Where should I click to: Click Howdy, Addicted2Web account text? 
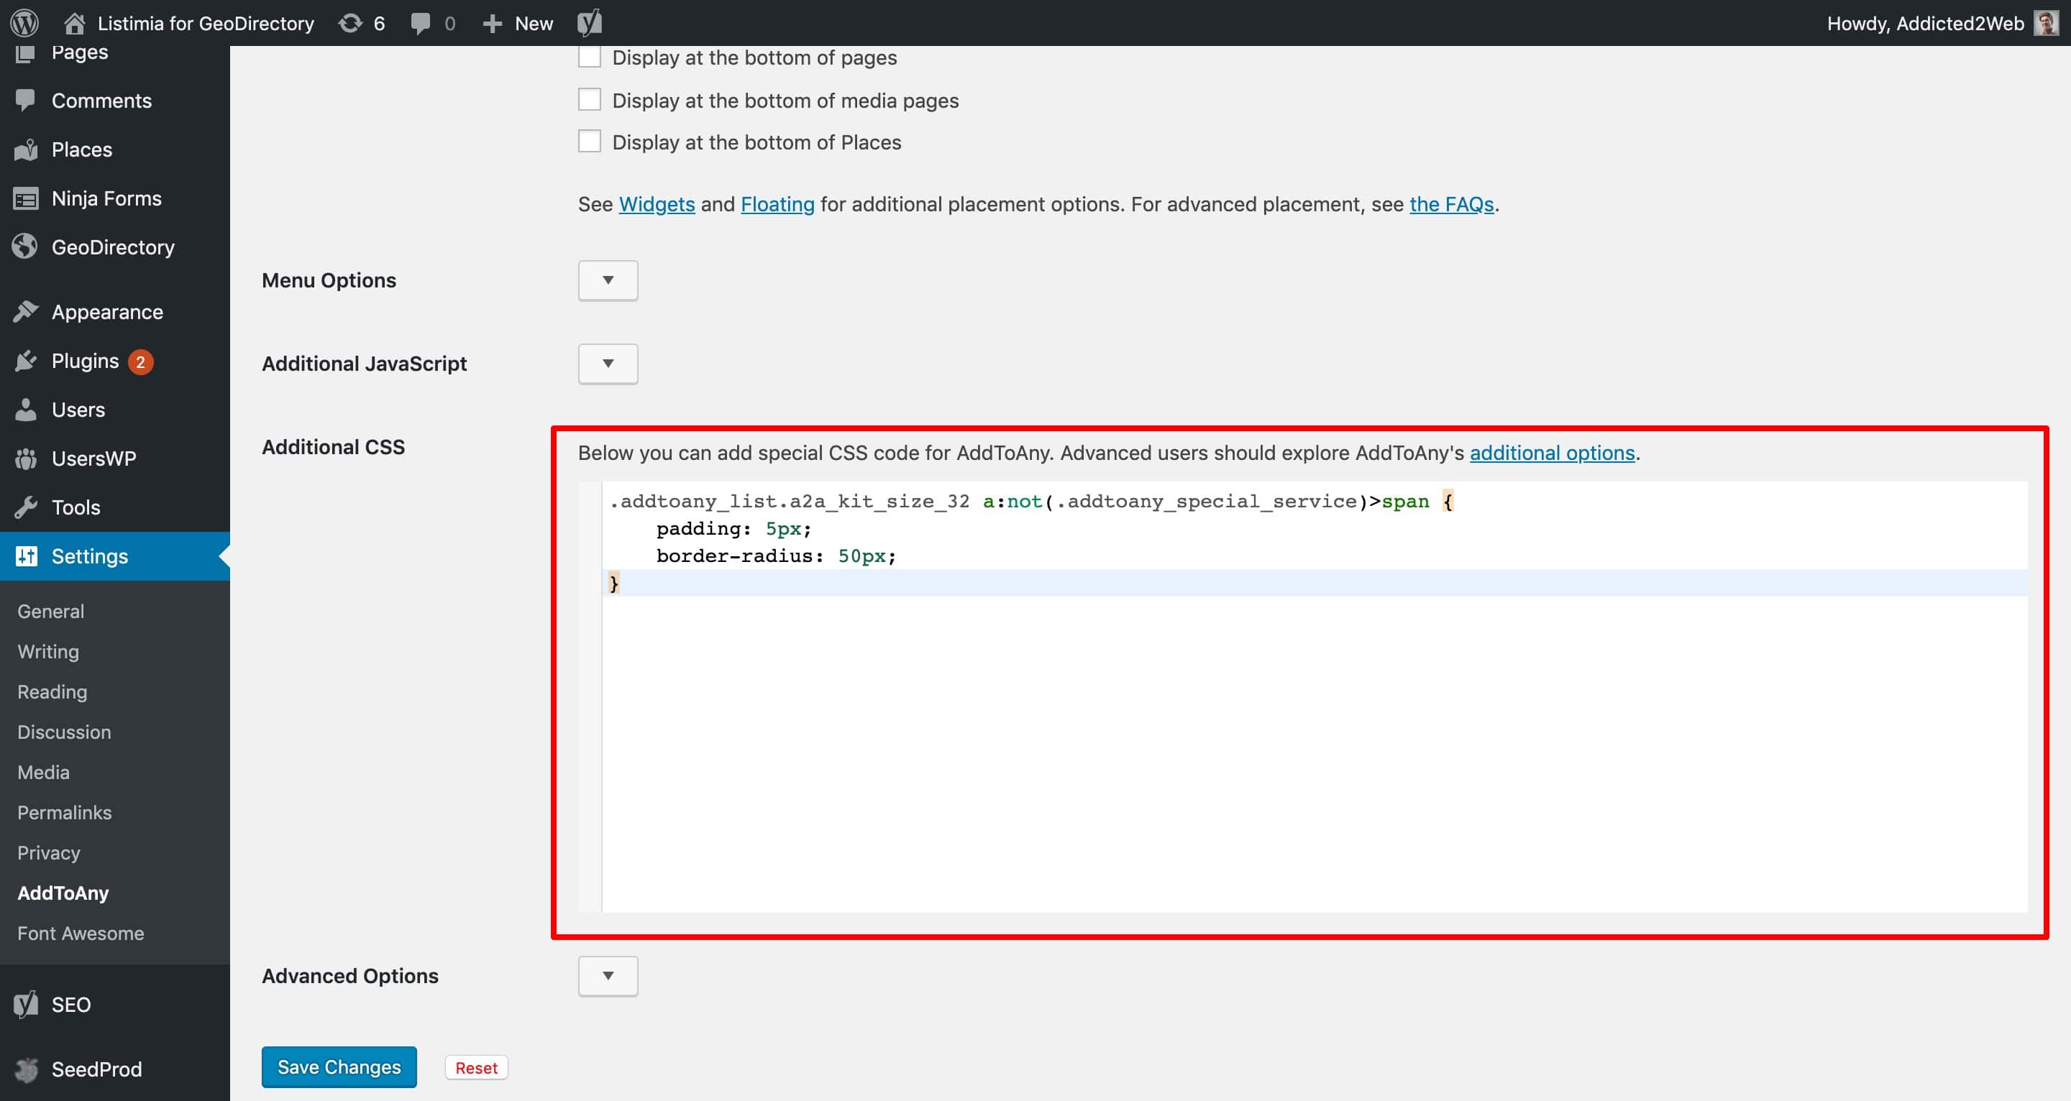pos(1926,23)
